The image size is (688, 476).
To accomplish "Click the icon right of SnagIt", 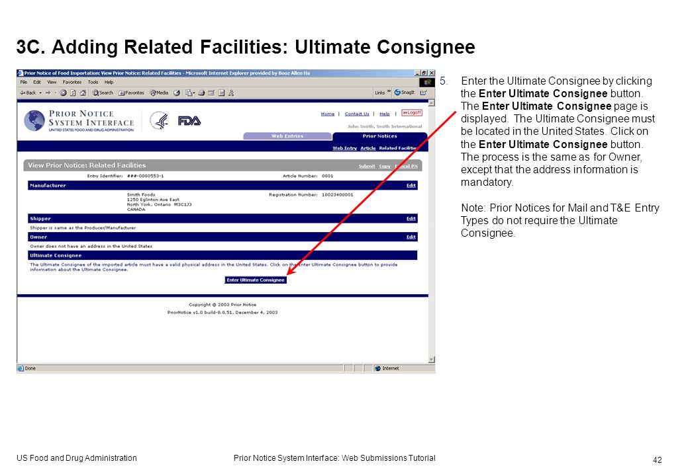I will [423, 93].
